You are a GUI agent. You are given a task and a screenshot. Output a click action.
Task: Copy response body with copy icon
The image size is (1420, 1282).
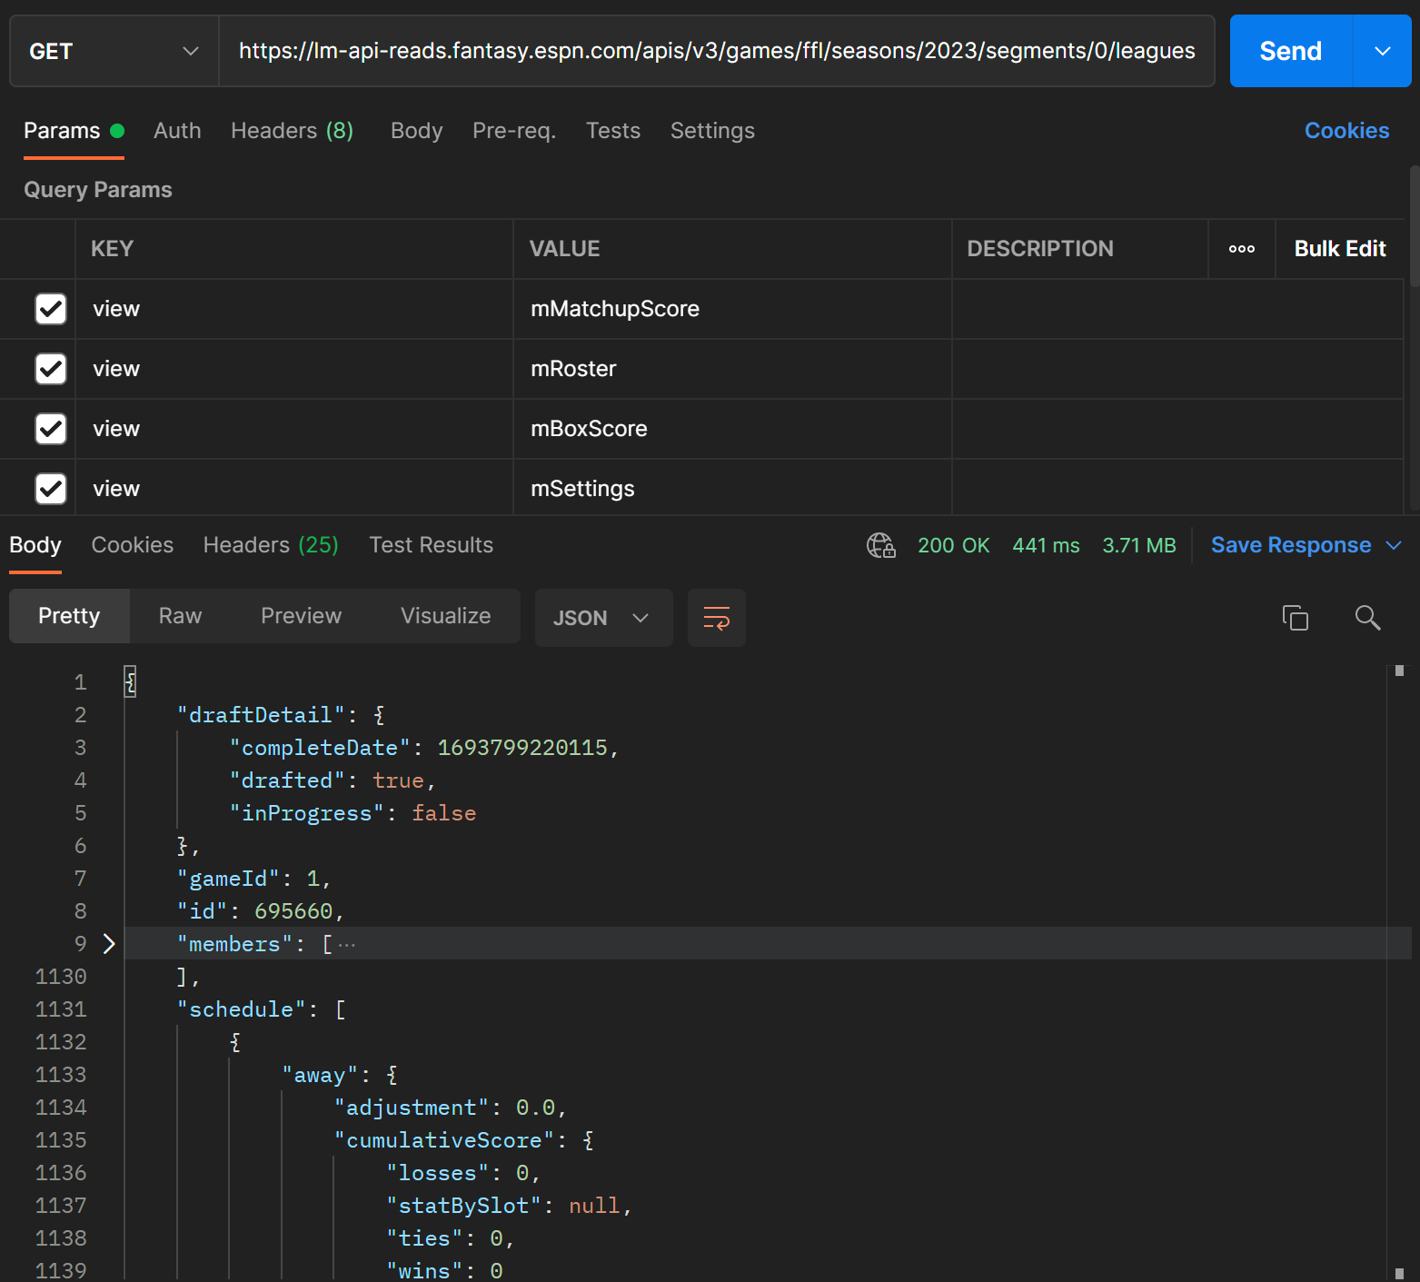pyautogui.click(x=1295, y=618)
